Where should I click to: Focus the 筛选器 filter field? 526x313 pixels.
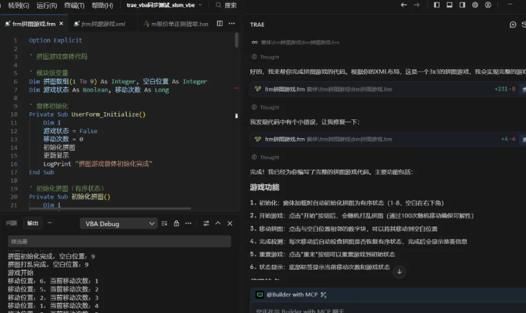[119, 242]
